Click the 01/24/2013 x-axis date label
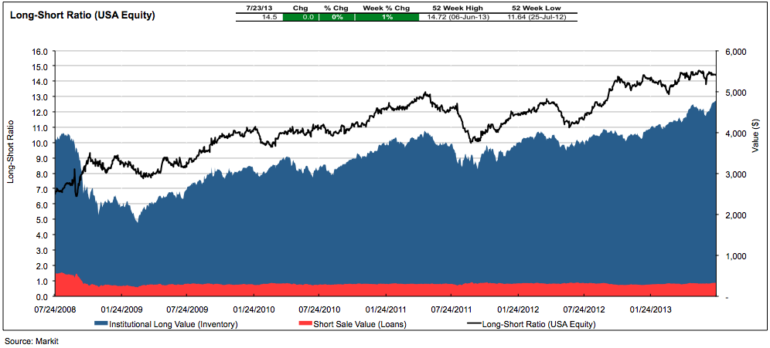The width and height of the screenshot is (770, 348). click(650, 309)
